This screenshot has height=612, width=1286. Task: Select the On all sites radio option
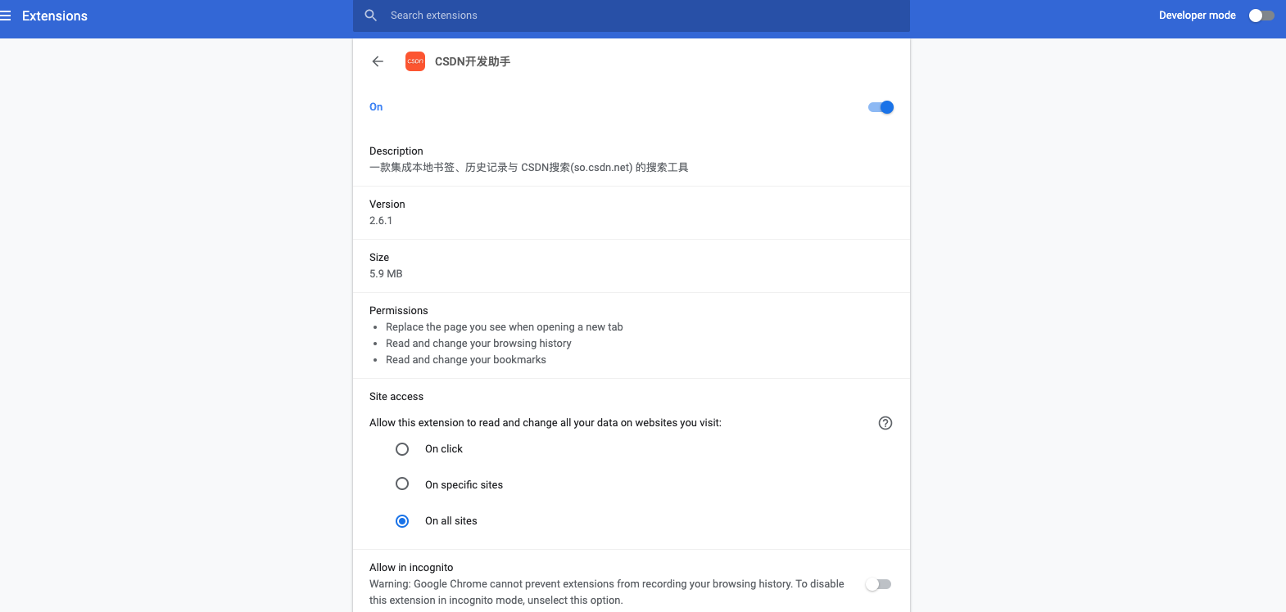402,521
